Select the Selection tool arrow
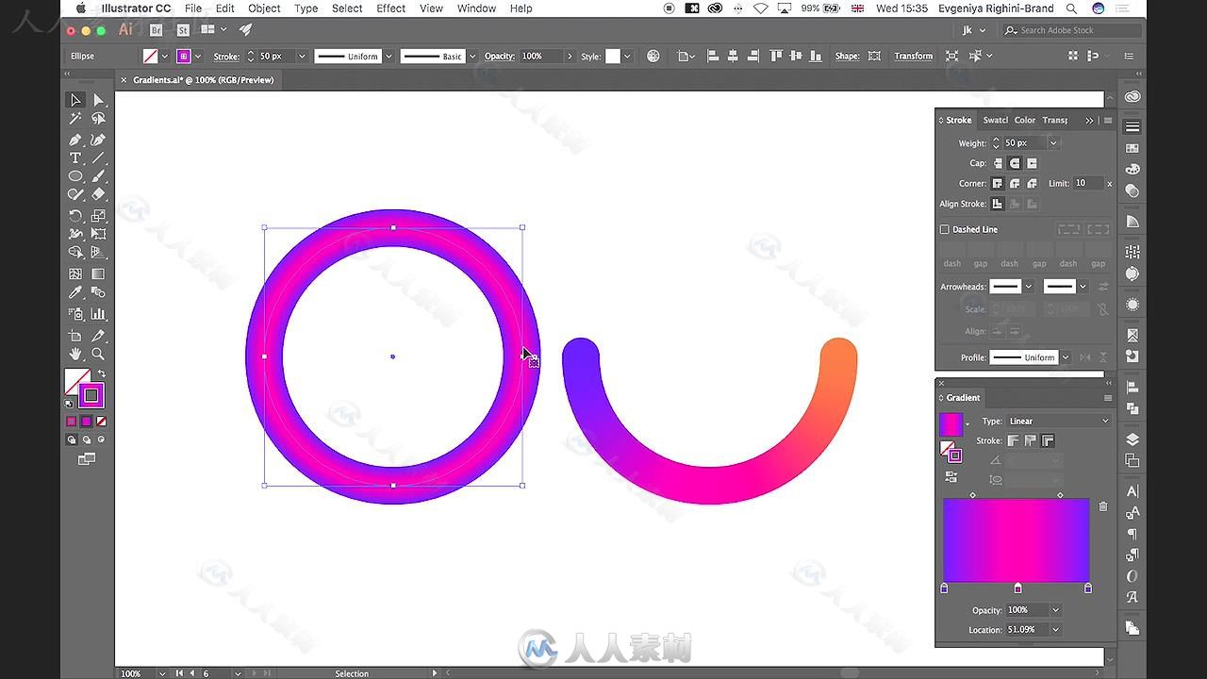This screenshot has width=1207, height=679. (x=75, y=100)
